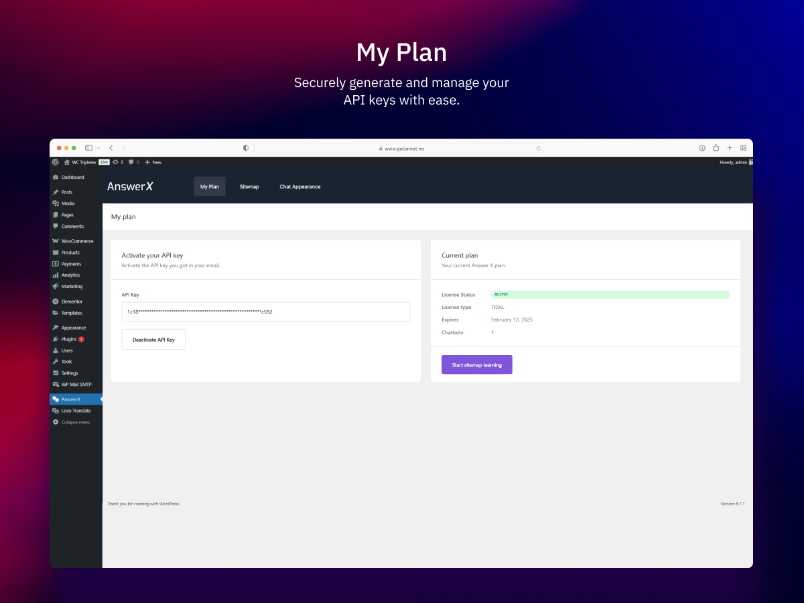The image size is (804, 603).
Task: Click the AnswerX logo in the header
Action: coord(130,186)
